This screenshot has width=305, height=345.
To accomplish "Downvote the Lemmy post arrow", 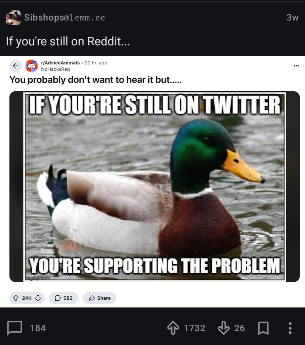I will tap(224, 328).
